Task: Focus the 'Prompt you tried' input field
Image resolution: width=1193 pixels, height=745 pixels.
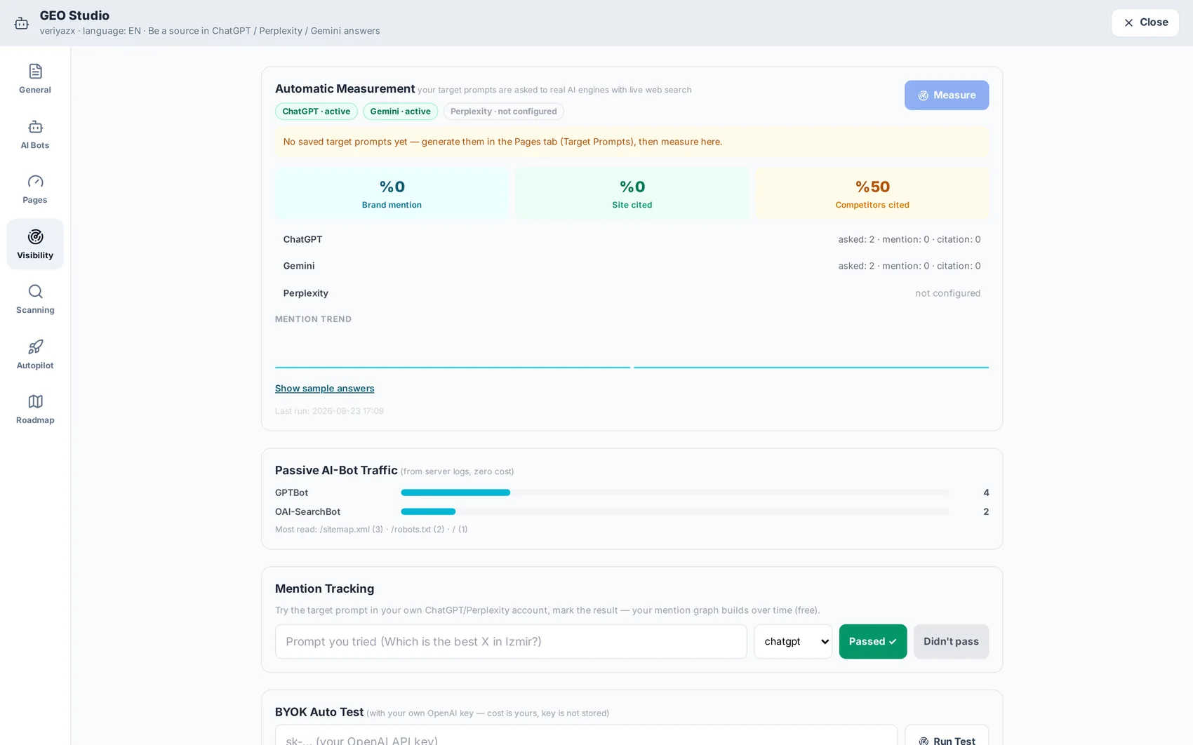Action: point(511,641)
